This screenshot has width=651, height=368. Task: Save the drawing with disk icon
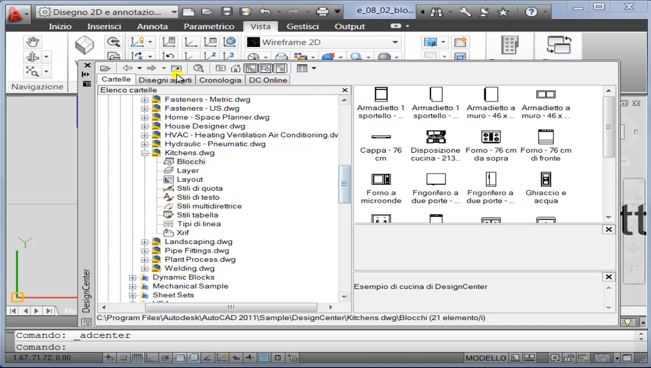pyautogui.click(x=226, y=12)
